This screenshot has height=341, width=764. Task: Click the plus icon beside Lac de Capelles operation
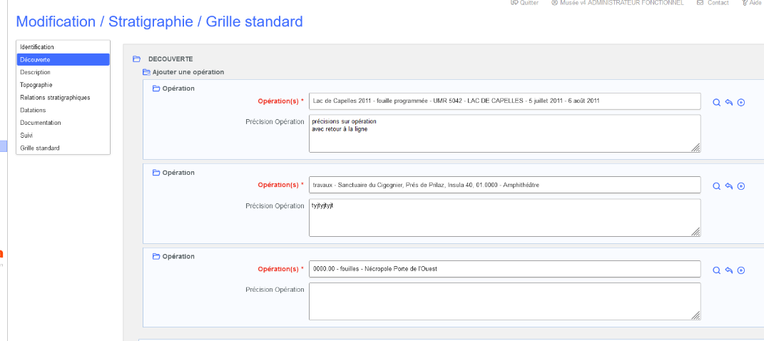741,103
